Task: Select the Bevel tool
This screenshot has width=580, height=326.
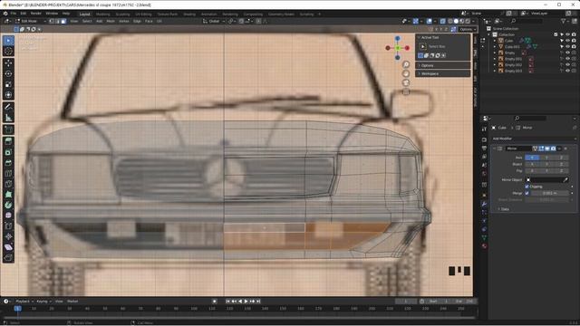Action: point(8,163)
